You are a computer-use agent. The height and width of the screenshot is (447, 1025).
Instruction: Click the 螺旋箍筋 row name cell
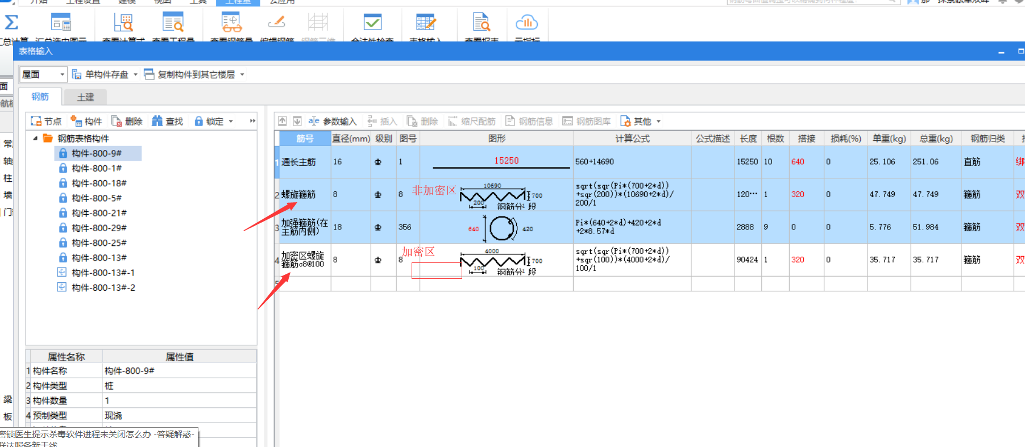[305, 195]
